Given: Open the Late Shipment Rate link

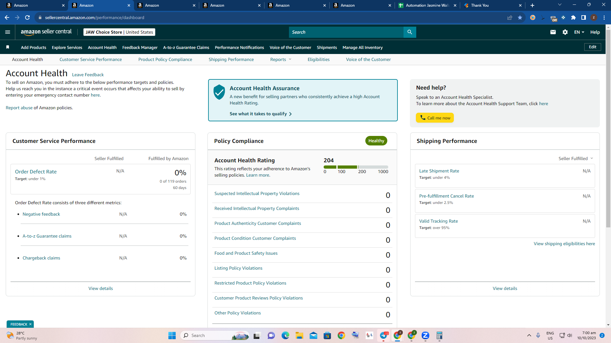Looking at the screenshot, I should 439,171.
